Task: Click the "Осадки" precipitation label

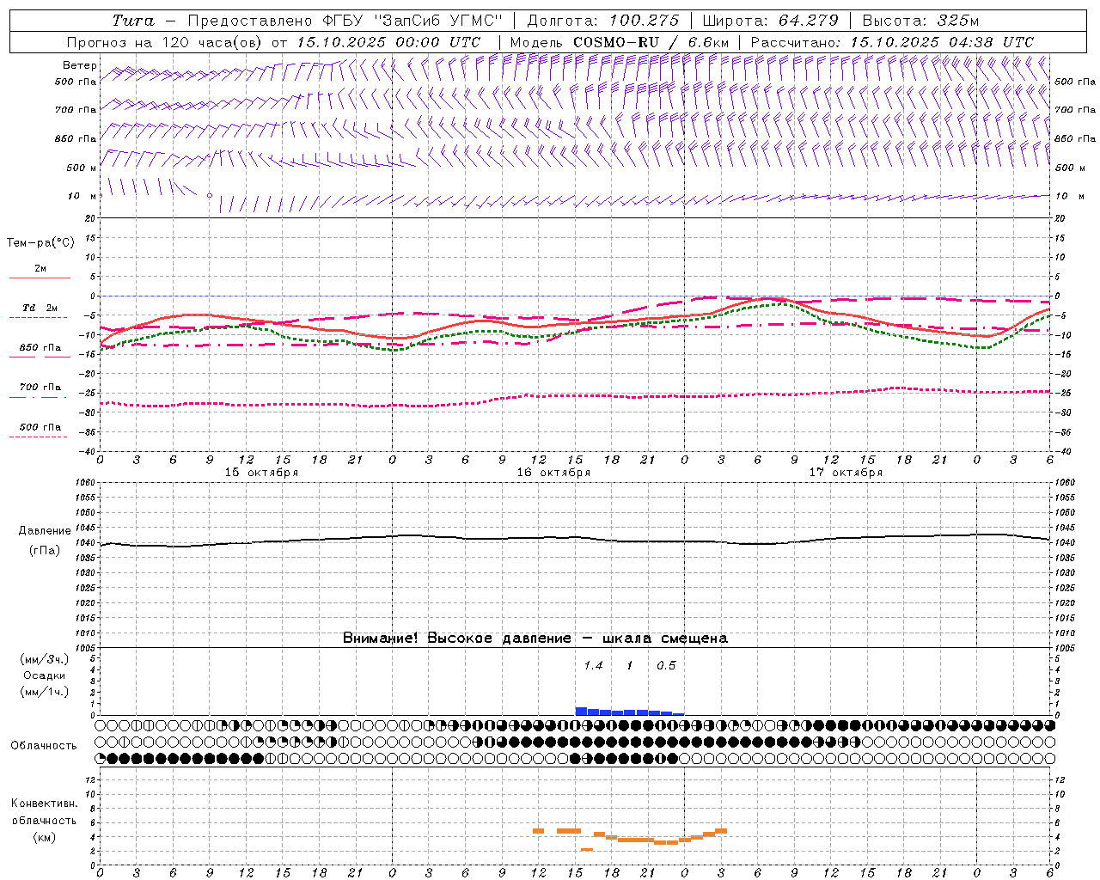Action: tap(44, 675)
